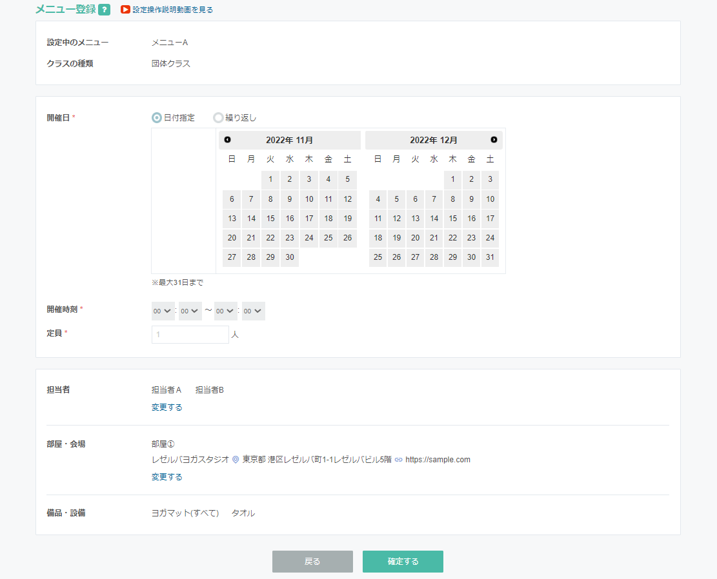Open the start hour dropdown
The width and height of the screenshot is (717, 579).
163,311
